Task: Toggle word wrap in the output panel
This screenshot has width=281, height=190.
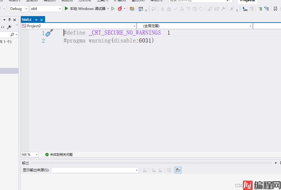Action: (178, 170)
